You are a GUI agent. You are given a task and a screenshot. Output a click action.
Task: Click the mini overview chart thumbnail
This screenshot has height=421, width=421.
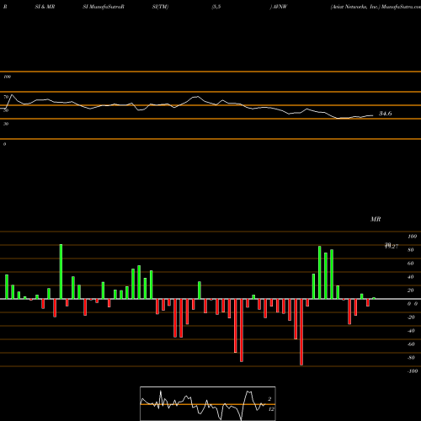(x=208, y=403)
